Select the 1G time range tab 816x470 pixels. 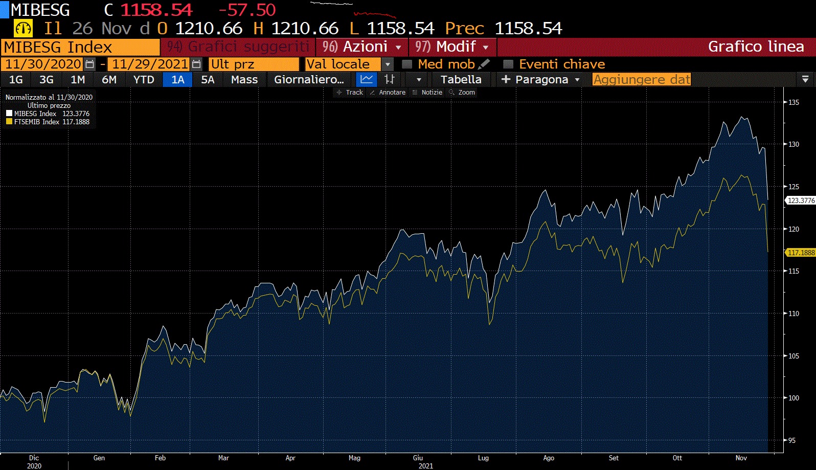pos(16,79)
